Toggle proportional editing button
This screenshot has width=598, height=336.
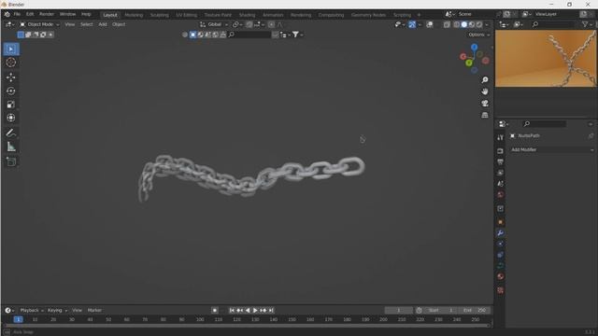click(x=271, y=24)
